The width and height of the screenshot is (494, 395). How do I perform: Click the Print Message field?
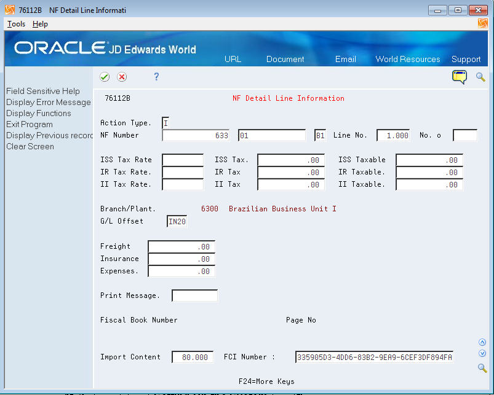point(194,295)
